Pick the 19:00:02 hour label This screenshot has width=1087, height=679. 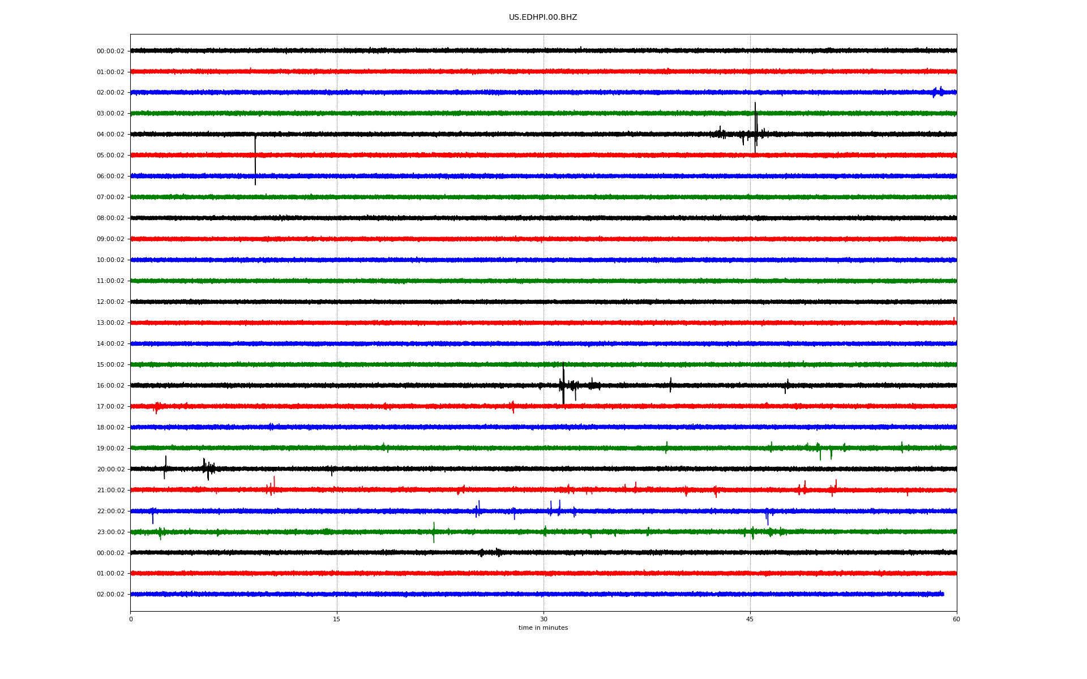(x=110, y=449)
